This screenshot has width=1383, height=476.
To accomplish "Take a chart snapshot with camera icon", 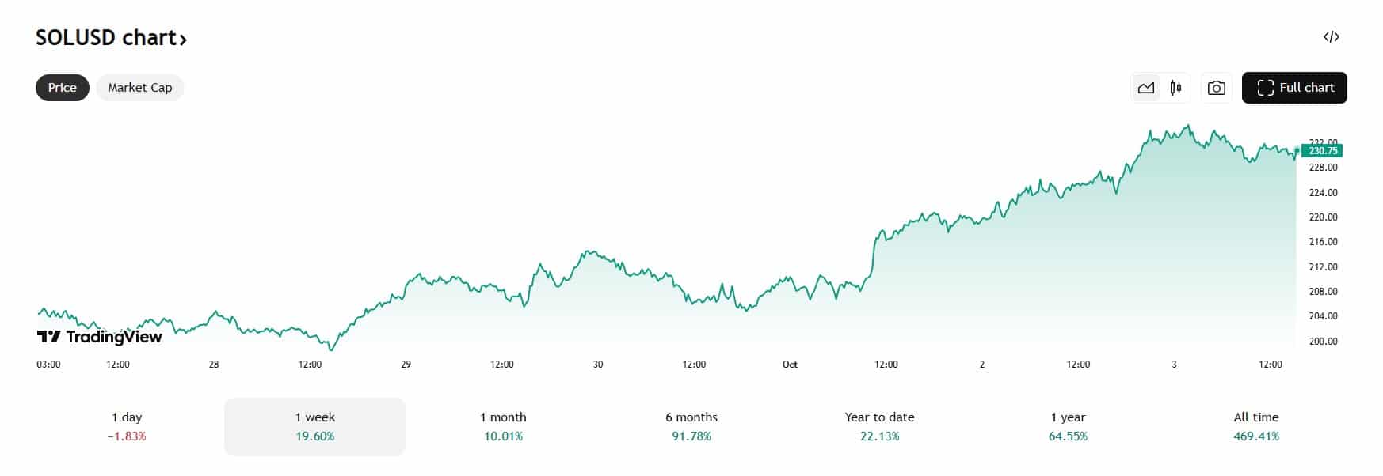I will [1216, 88].
